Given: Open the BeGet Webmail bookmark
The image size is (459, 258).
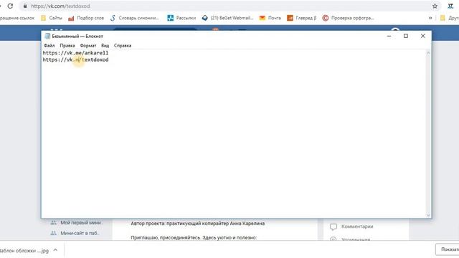Looking at the screenshot, I should [227, 18].
